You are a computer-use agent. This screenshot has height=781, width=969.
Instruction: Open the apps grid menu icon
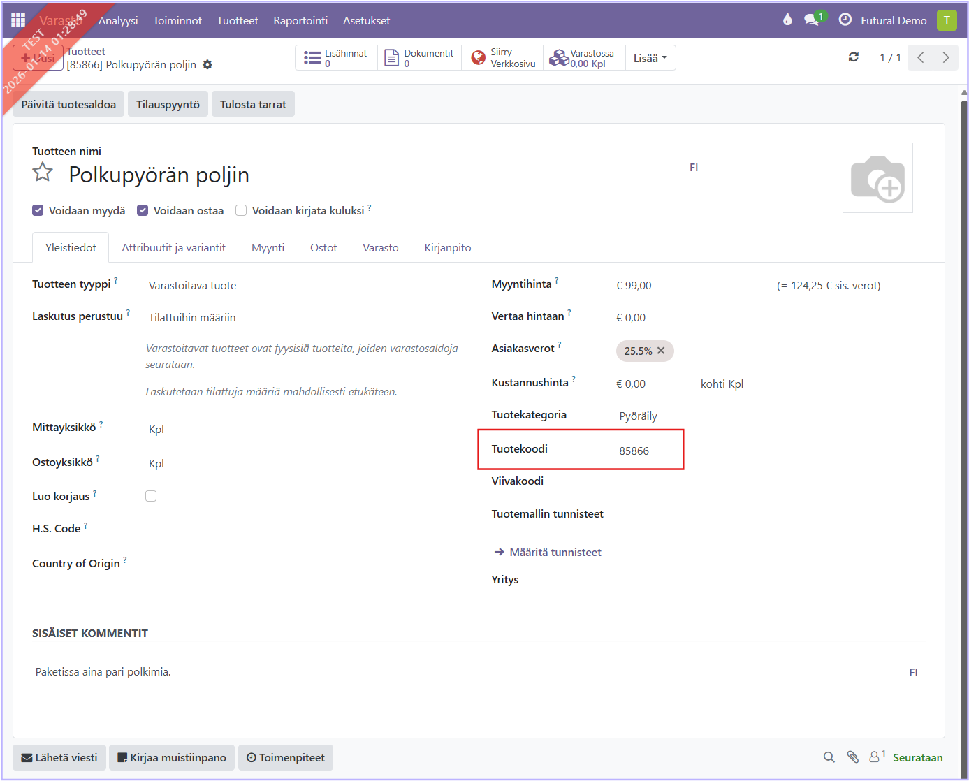pos(18,20)
